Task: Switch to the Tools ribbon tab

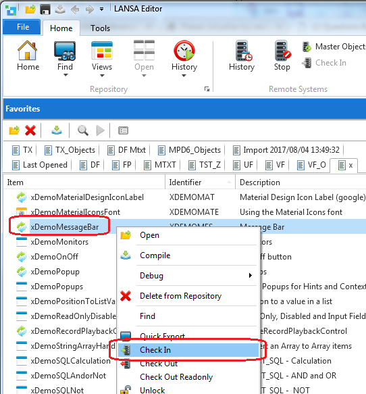Action: (100, 28)
